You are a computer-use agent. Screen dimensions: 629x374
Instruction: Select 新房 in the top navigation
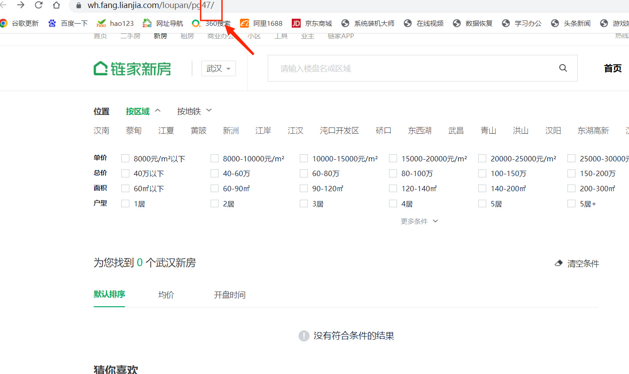(x=160, y=36)
